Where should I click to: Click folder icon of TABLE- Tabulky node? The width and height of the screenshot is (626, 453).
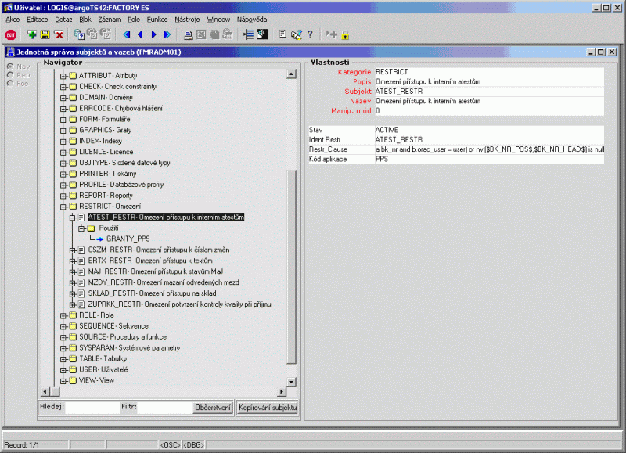pyautogui.click(x=73, y=359)
